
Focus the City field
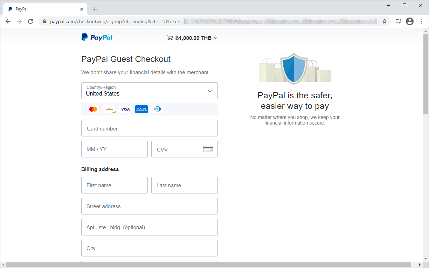point(150,248)
